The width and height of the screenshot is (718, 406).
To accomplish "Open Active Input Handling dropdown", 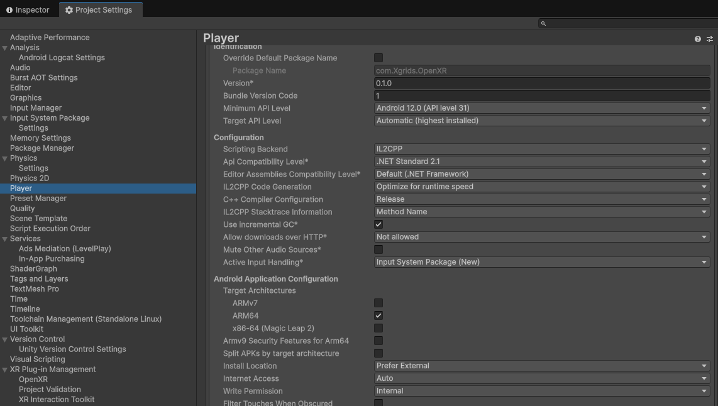I will click(x=542, y=262).
